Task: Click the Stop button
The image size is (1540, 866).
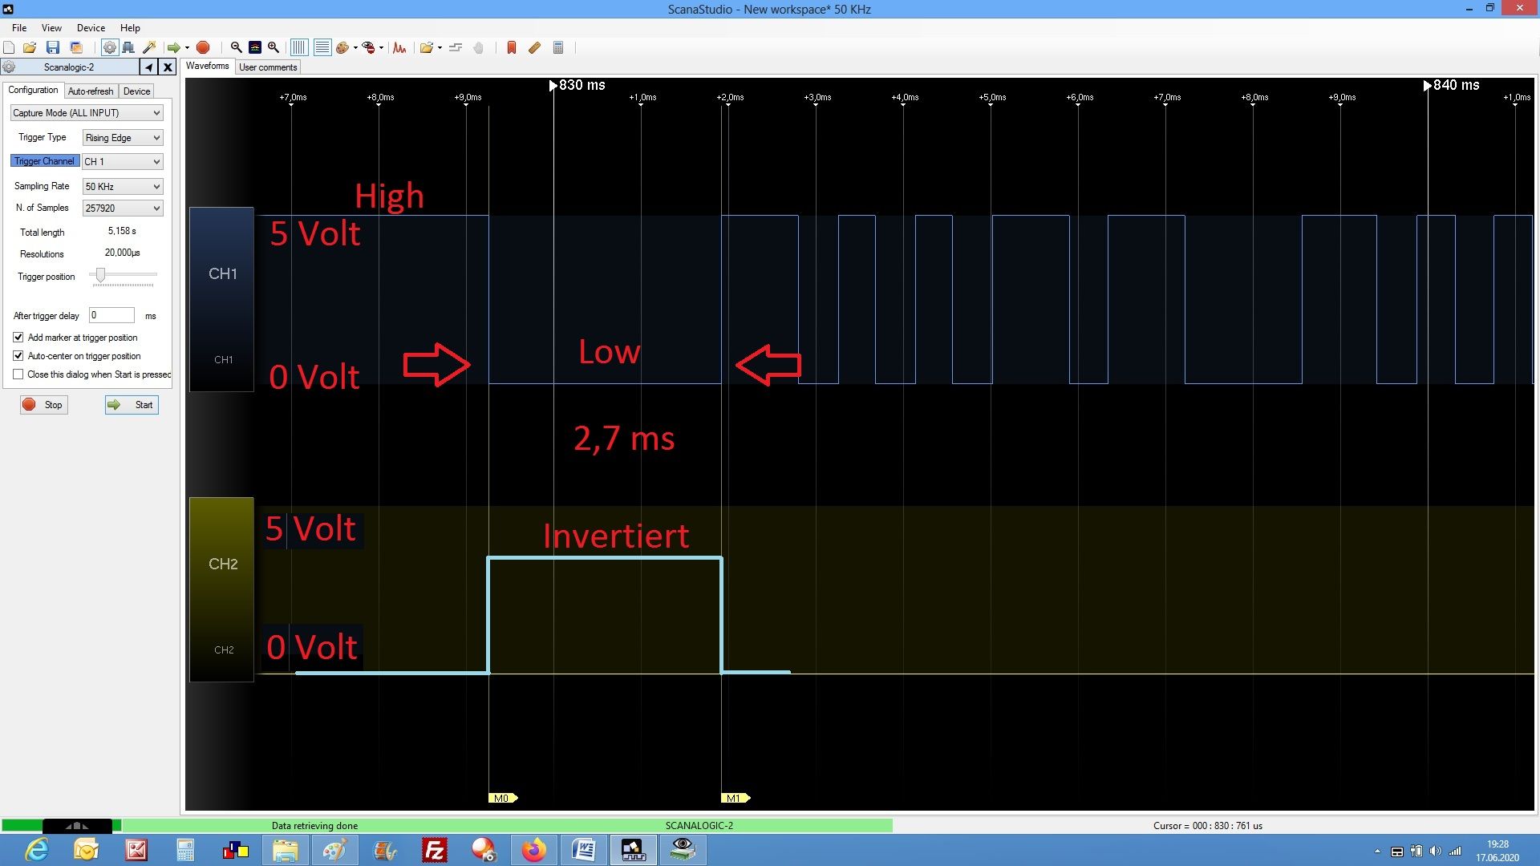Action: 43,404
